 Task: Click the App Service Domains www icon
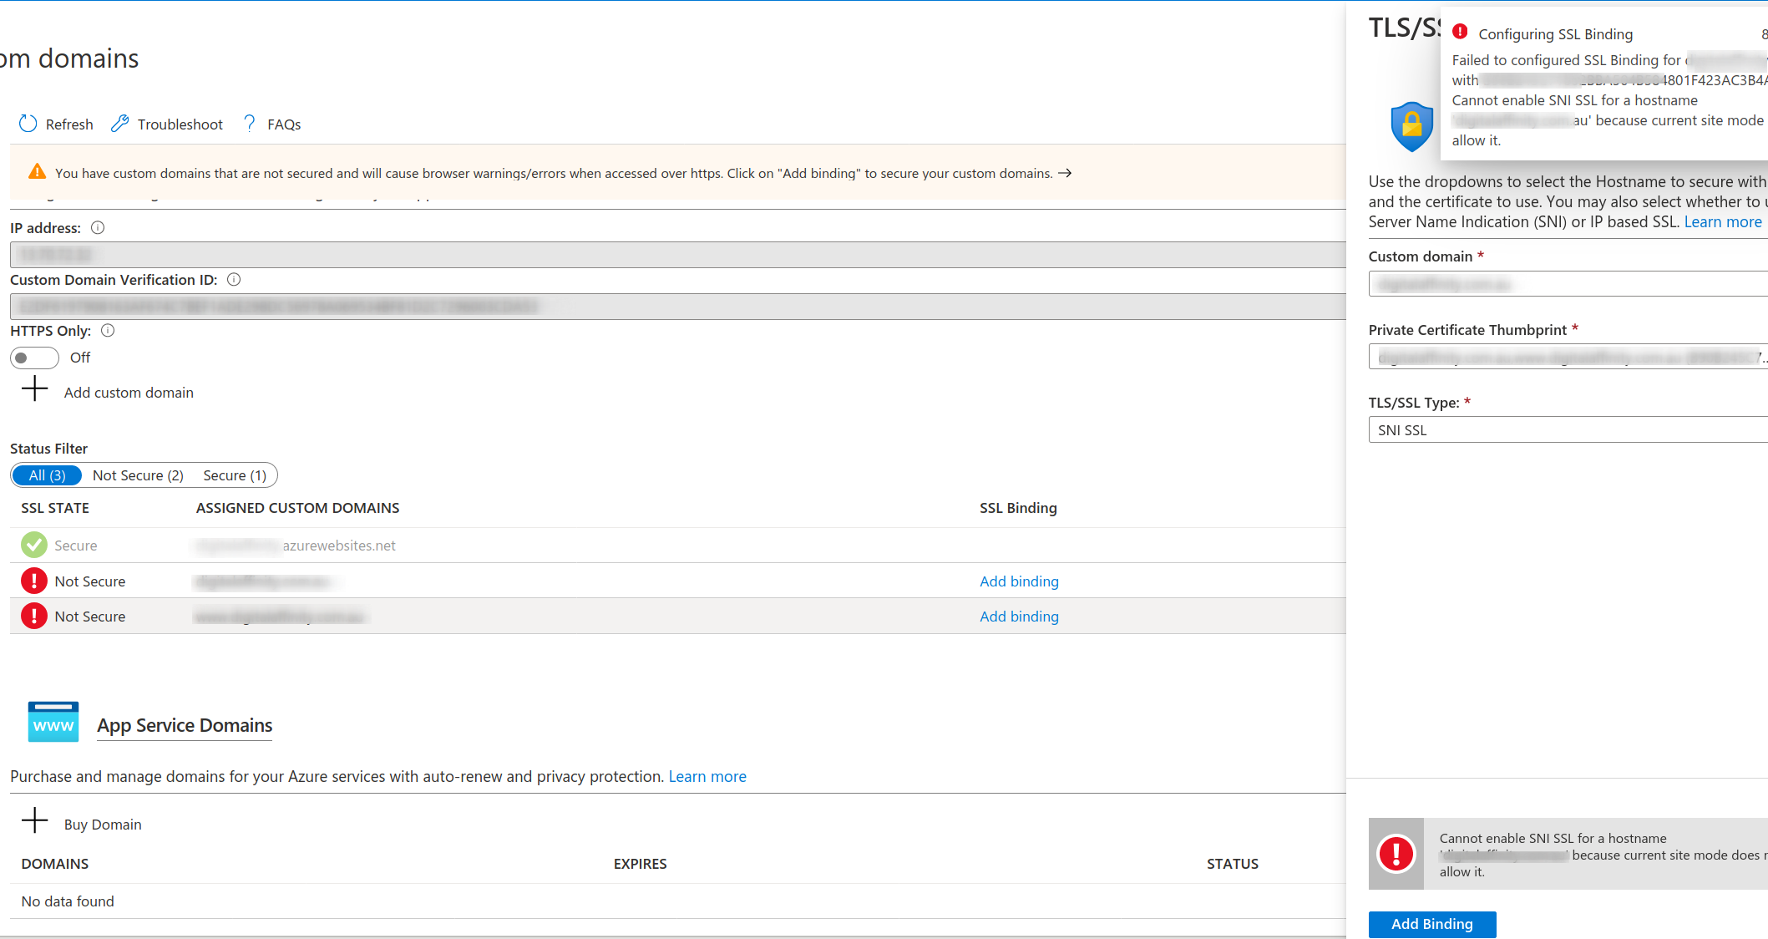tap(53, 722)
